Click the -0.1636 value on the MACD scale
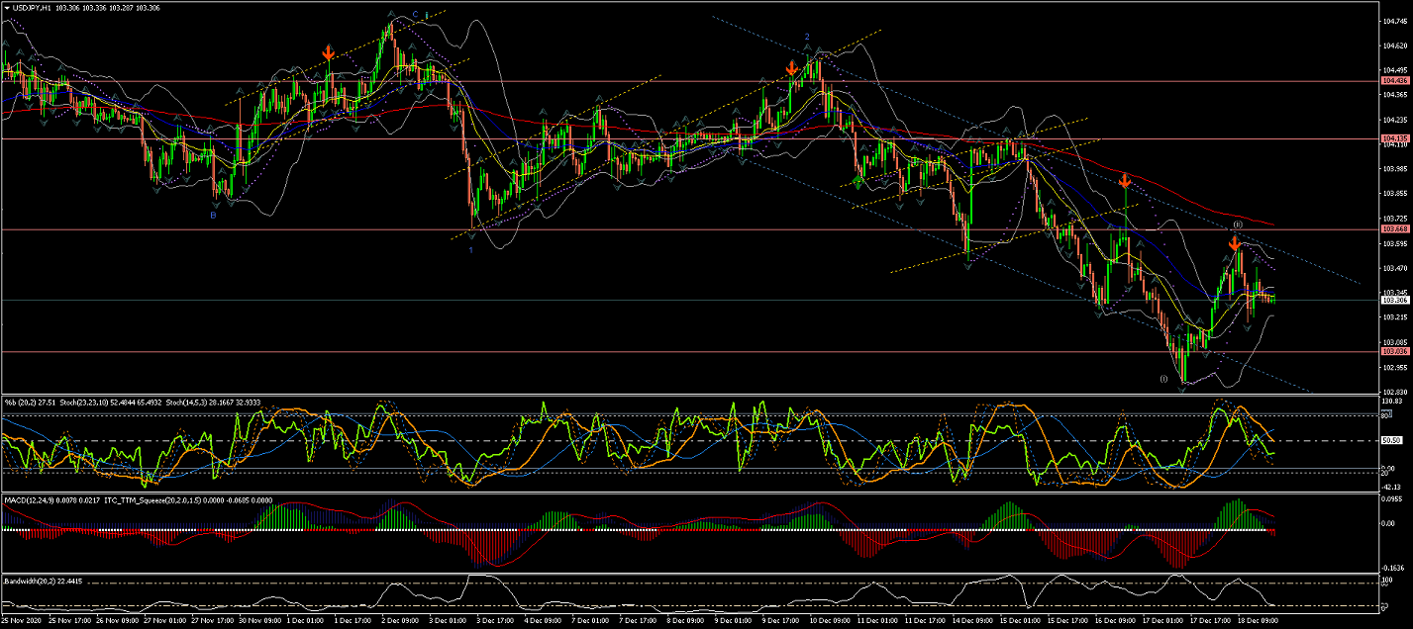Screen dimensions: 1413x629 [x=1395, y=569]
